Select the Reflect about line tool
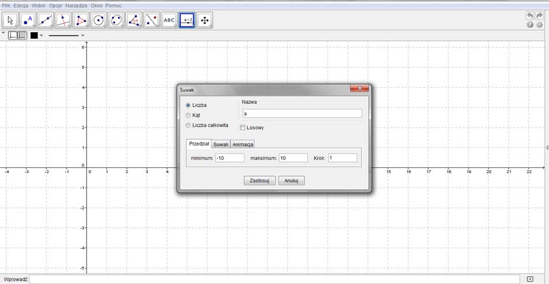 point(151,20)
